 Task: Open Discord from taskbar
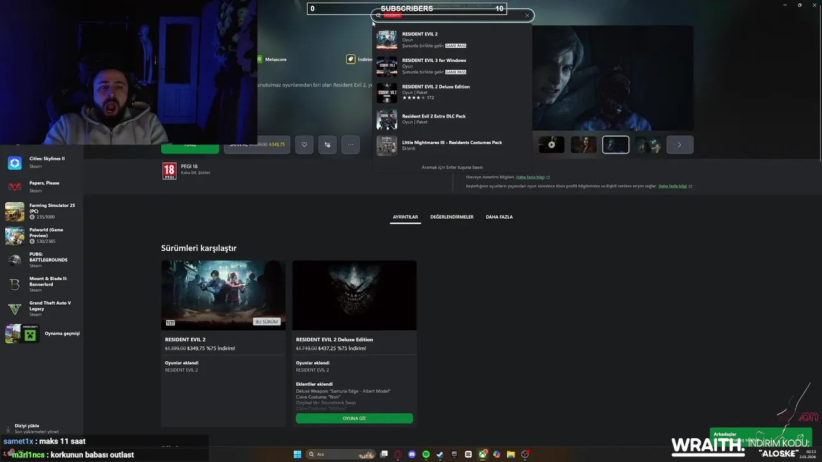coord(412,454)
